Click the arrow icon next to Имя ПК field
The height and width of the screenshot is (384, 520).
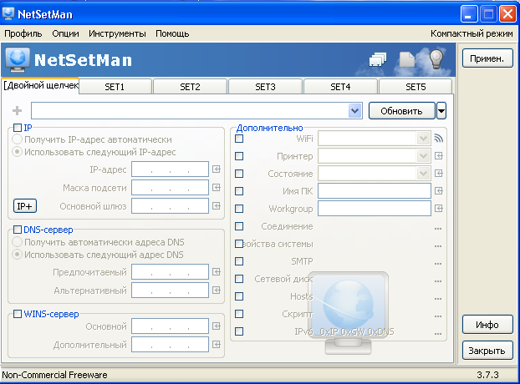tap(438, 191)
